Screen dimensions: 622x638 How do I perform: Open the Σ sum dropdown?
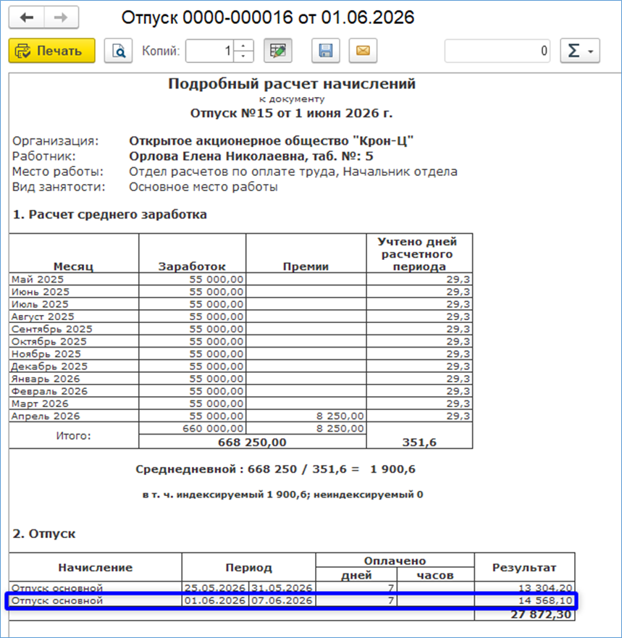[x=580, y=51]
